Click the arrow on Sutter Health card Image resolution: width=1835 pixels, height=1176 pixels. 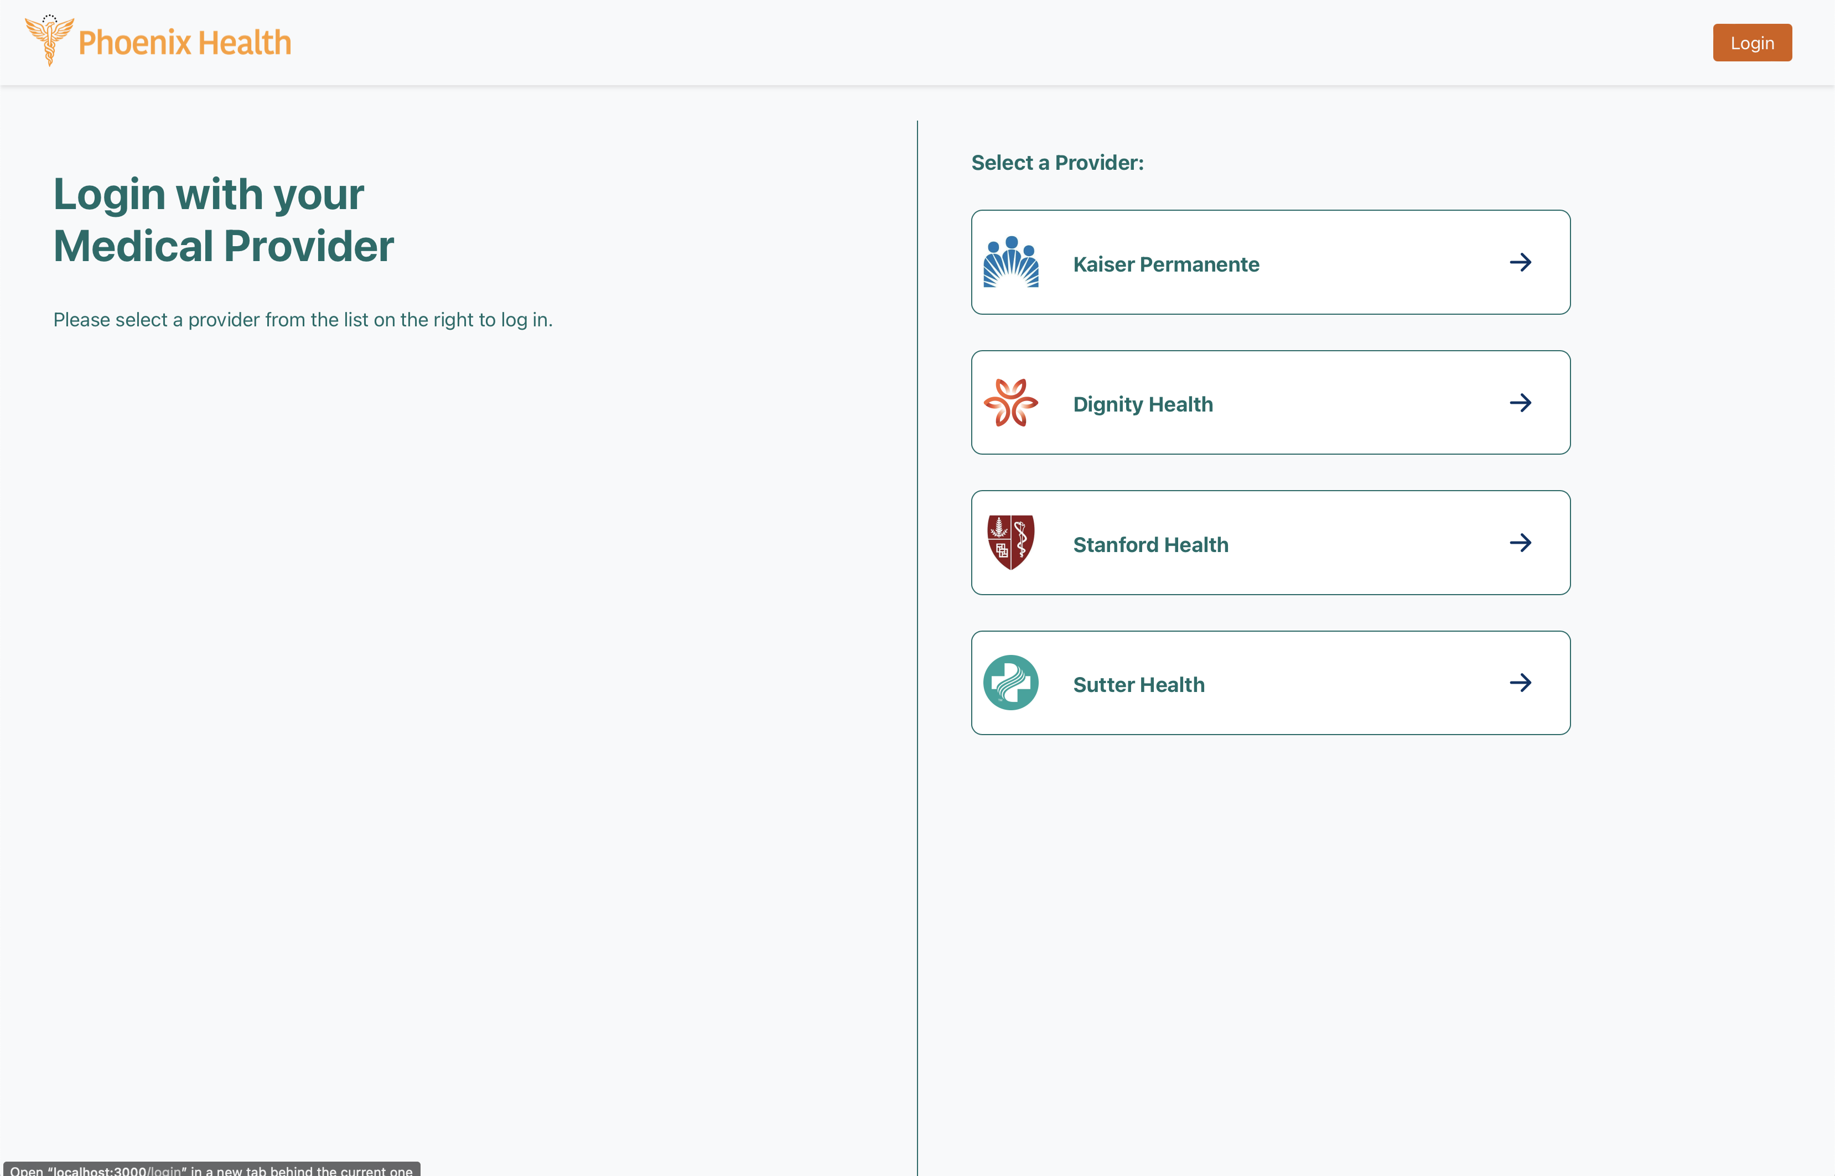(x=1520, y=683)
